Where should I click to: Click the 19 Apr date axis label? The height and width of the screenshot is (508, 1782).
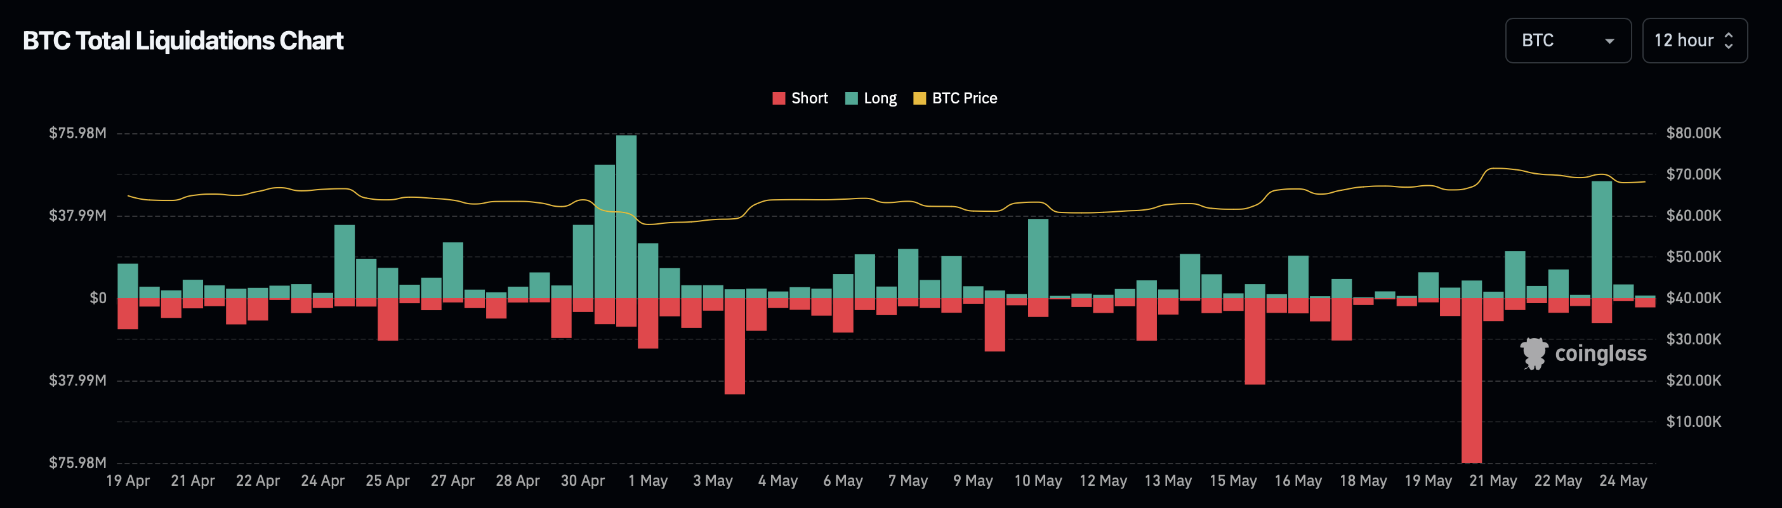(x=128, y=480)
